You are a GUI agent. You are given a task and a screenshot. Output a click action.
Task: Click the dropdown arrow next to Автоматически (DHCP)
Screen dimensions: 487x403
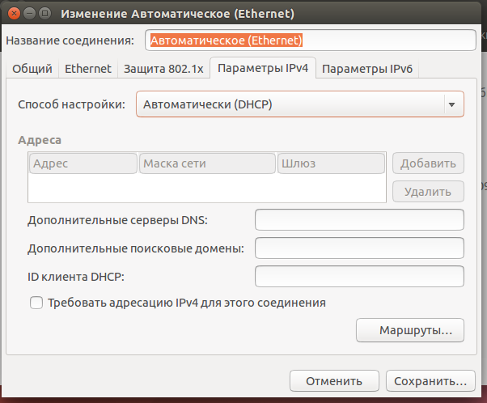coord(451,104)
